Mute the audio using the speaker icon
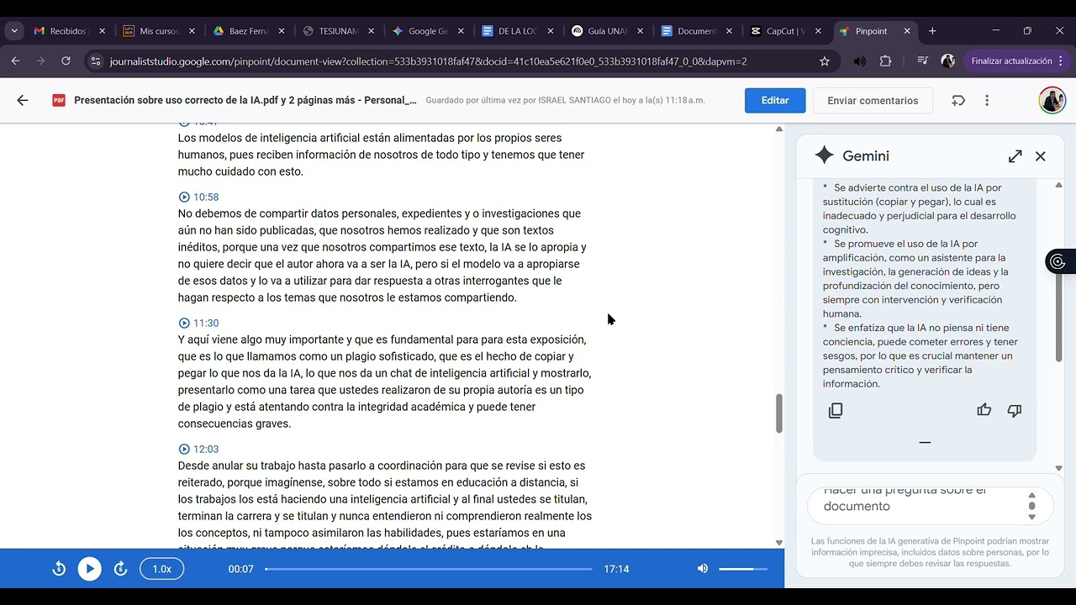The height and width of the screenshot is (605, 1076). tap(703, 569)
